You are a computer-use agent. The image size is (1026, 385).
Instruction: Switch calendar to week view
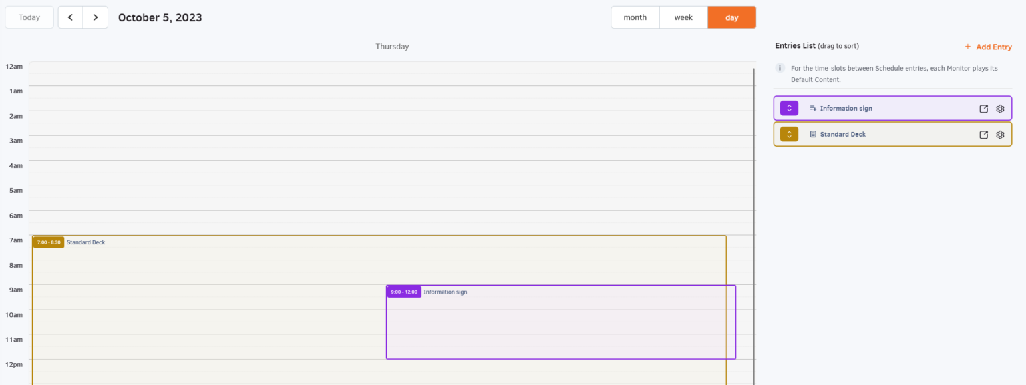coord(683,17)
